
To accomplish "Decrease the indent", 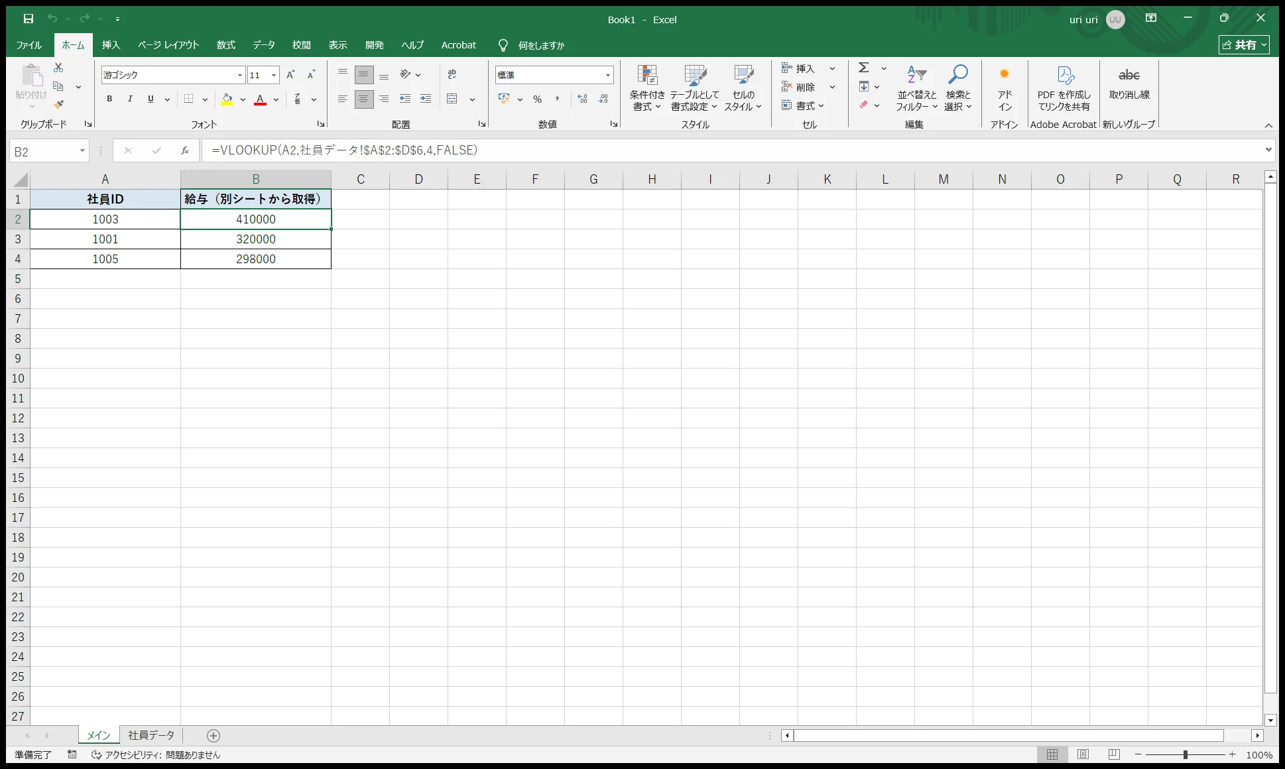I will [x=405, y=99].
